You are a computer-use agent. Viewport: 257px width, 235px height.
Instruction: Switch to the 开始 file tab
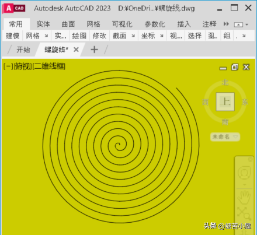point(23,50)
